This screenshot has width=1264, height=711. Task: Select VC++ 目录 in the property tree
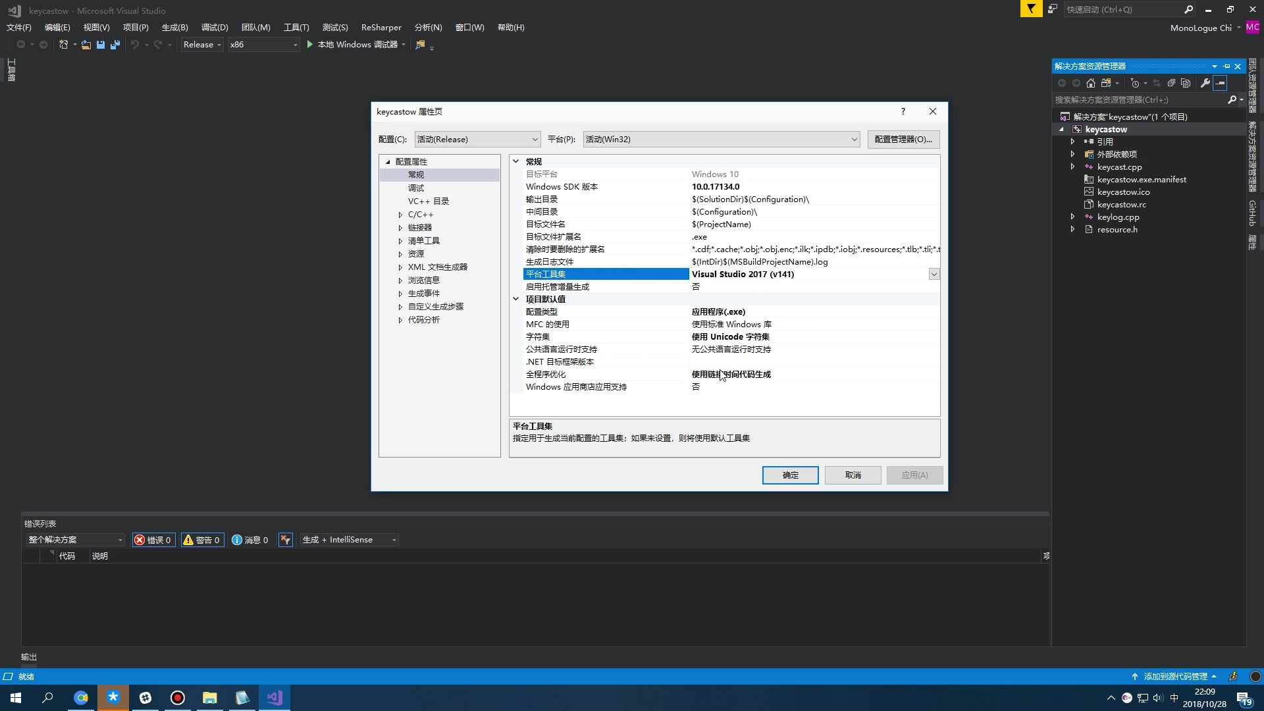click(429, 201)
